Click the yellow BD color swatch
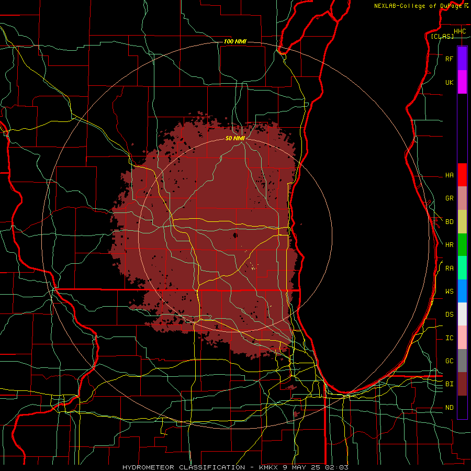The width and height of the screenshot is (471, 471). [x=462, y=222]
